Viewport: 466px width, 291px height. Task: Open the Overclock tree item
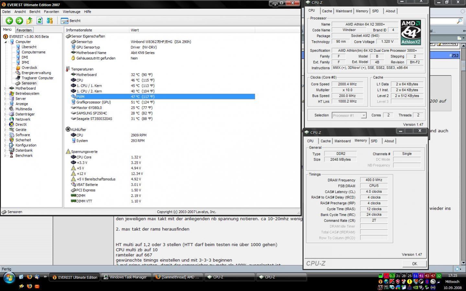29,68
